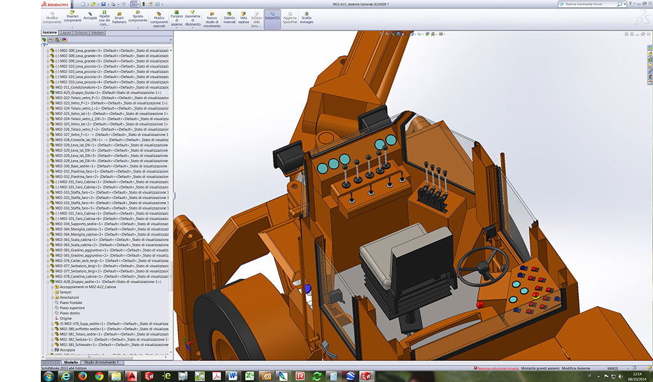The height and width of the screenshot is (382, 653).
Task: Select Piano frontale in the tree
Action: click(71, 302)
